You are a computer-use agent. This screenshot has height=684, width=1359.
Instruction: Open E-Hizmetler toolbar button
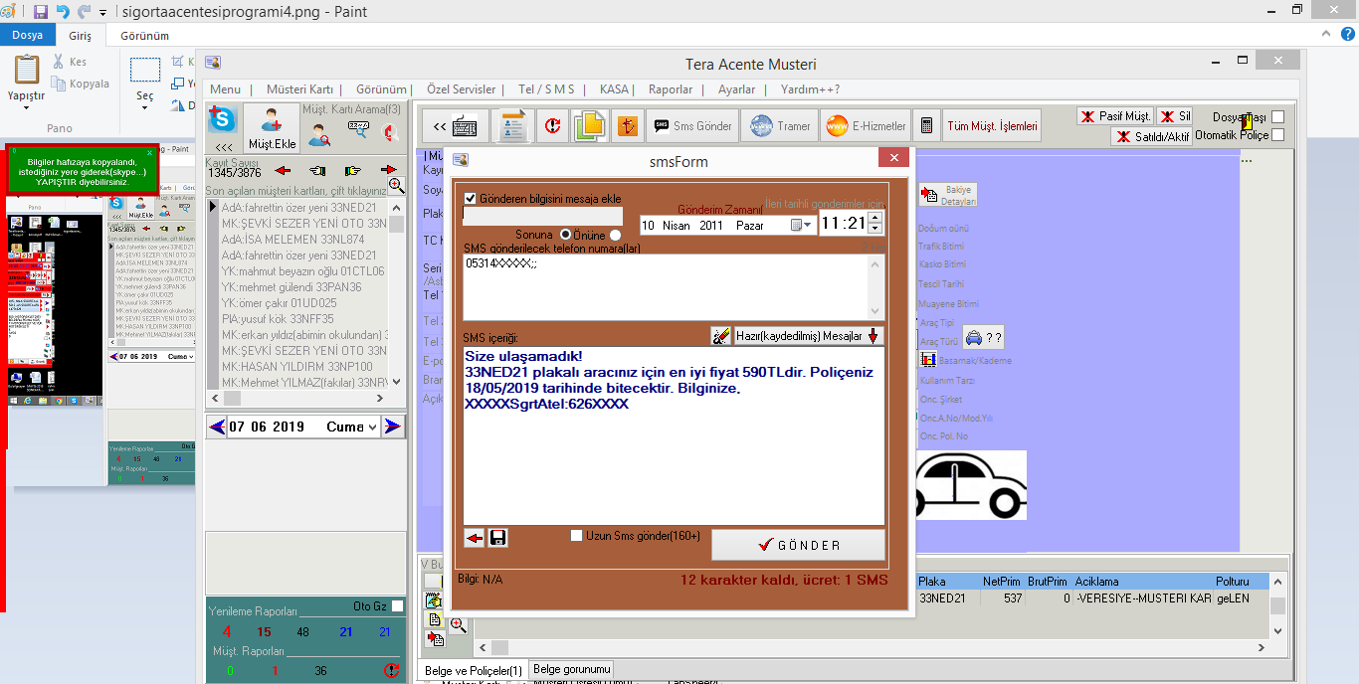click(865, 126)
